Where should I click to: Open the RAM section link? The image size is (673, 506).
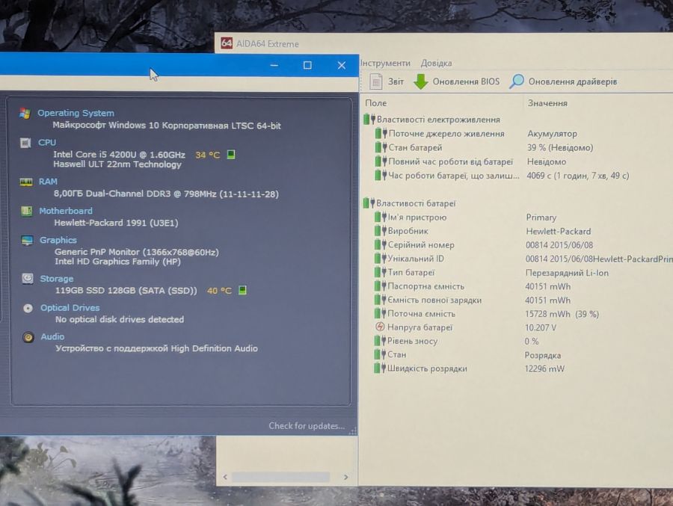tap(48, 182)
